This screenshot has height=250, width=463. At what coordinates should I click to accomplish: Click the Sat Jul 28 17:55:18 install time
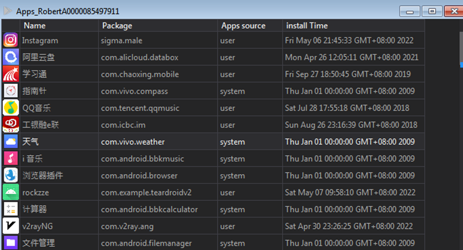(354, 108)
